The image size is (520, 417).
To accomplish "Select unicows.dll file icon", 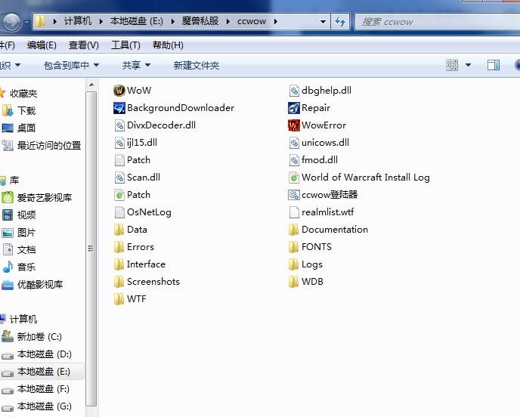I will pos(294,143).
